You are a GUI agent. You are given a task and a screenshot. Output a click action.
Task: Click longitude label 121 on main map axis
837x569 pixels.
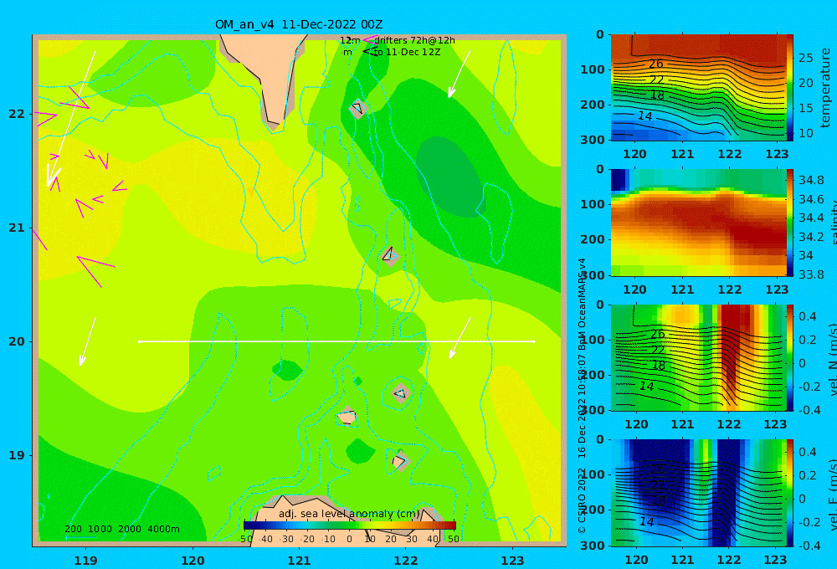pos(299,561)
